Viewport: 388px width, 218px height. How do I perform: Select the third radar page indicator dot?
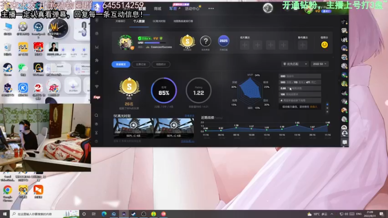click(327, 112)
